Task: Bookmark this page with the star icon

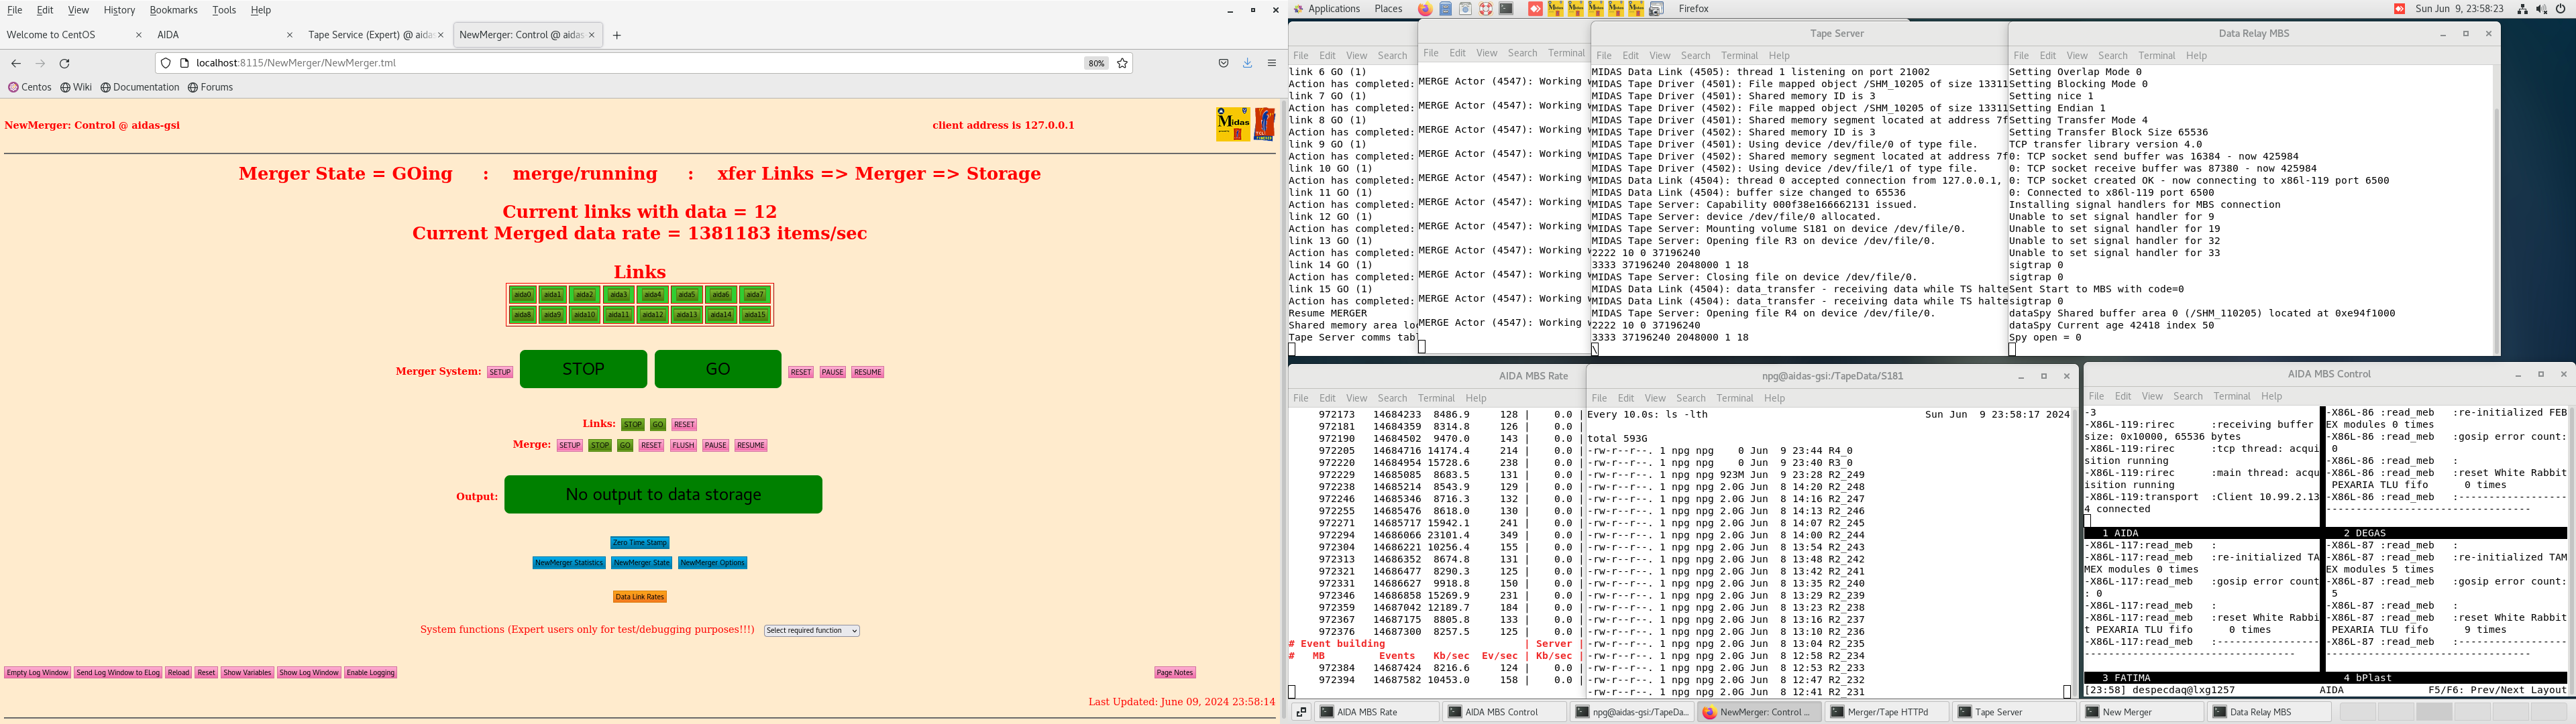Action: coord(1122,63)
